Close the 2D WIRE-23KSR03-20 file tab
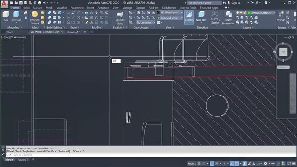This screenshot has height=167, width=297. click(x=62, y=32)
